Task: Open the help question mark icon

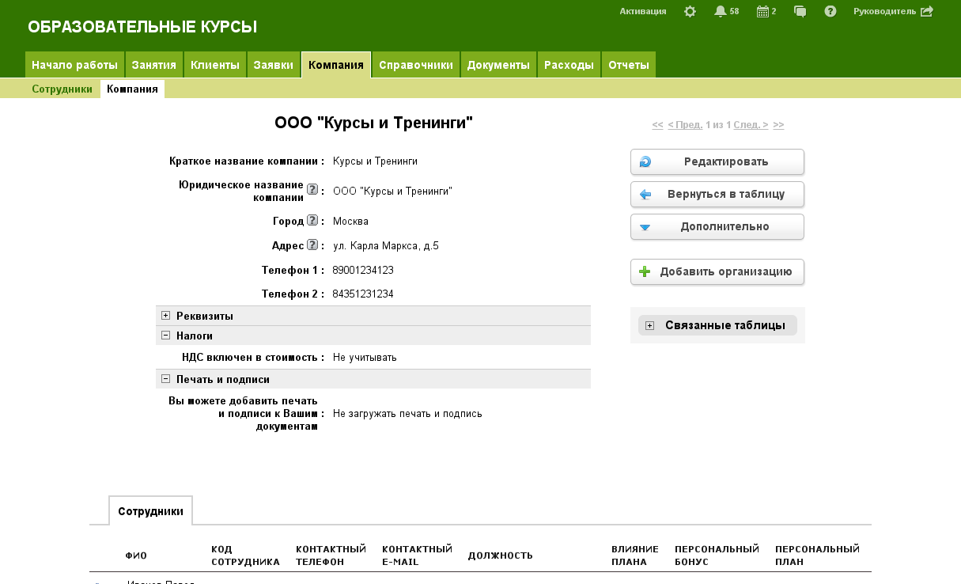Action: [830, 11]
